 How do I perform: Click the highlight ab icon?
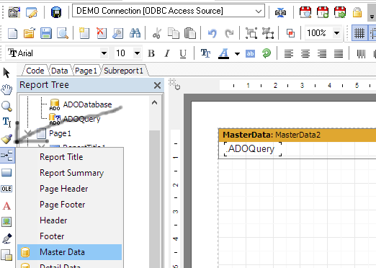click(250, 53)
